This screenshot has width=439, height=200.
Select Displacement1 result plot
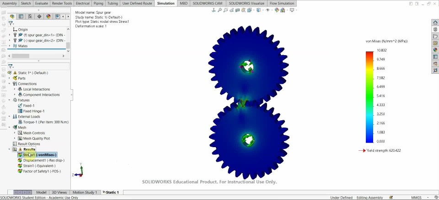(41, 160)
